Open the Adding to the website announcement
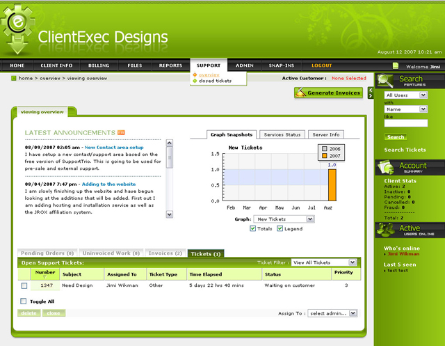 pos(108,184)
